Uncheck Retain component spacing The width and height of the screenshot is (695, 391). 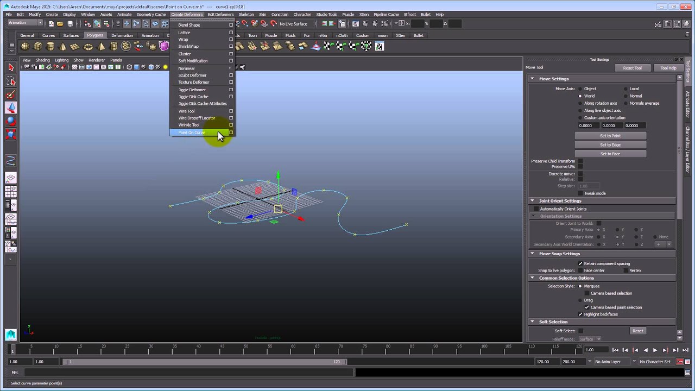(x=580, y=264)
